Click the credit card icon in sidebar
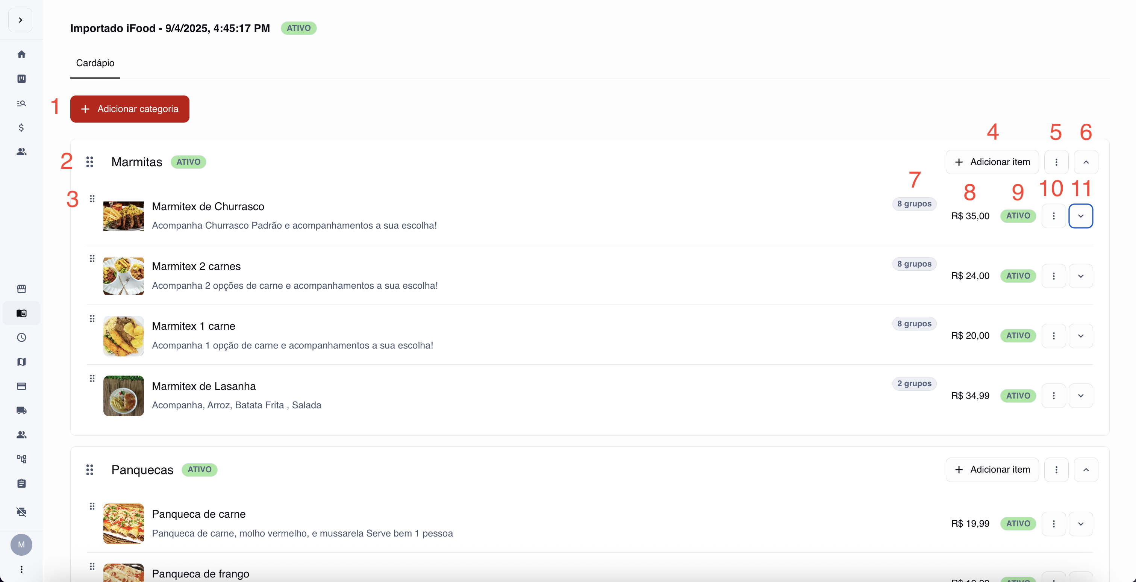 pos(21,386)
